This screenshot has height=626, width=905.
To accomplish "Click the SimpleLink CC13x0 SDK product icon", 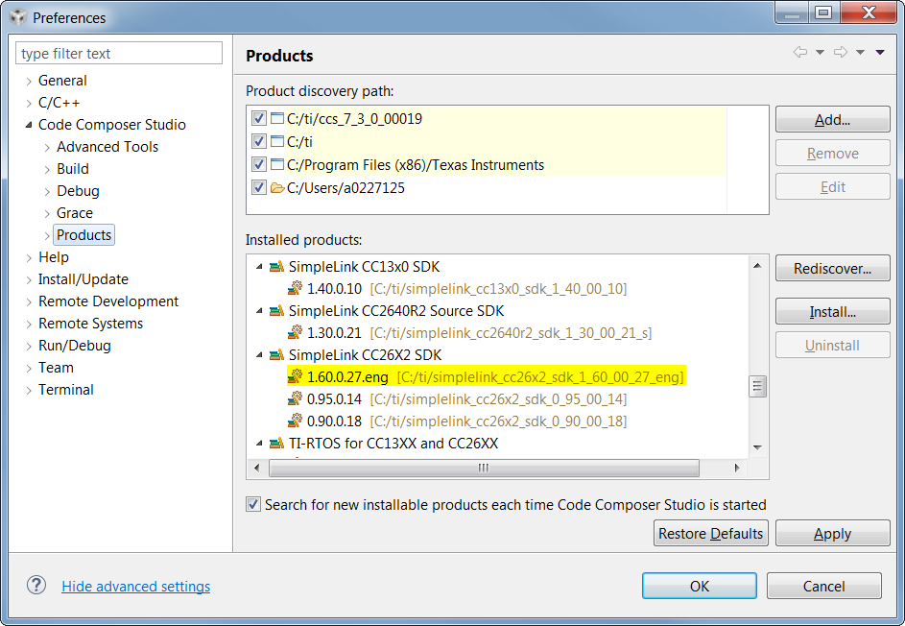I will click(276, 266).
